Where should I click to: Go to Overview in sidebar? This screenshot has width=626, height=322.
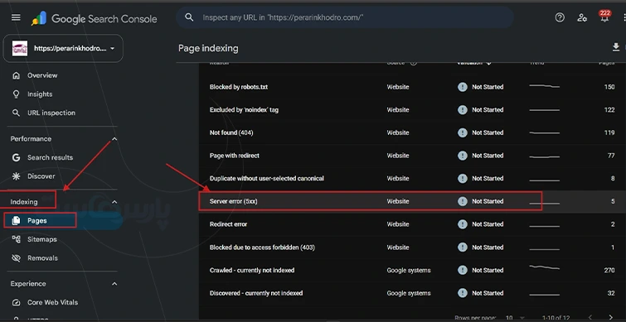[x=42, y=75]
